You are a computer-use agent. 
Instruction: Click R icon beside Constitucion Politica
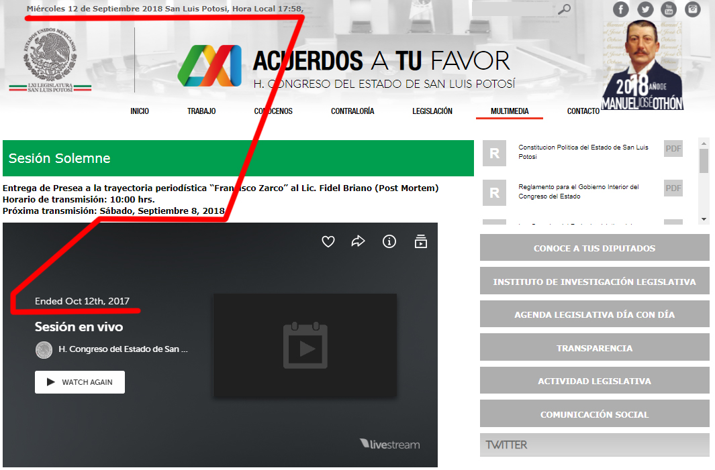coord(494,153)
